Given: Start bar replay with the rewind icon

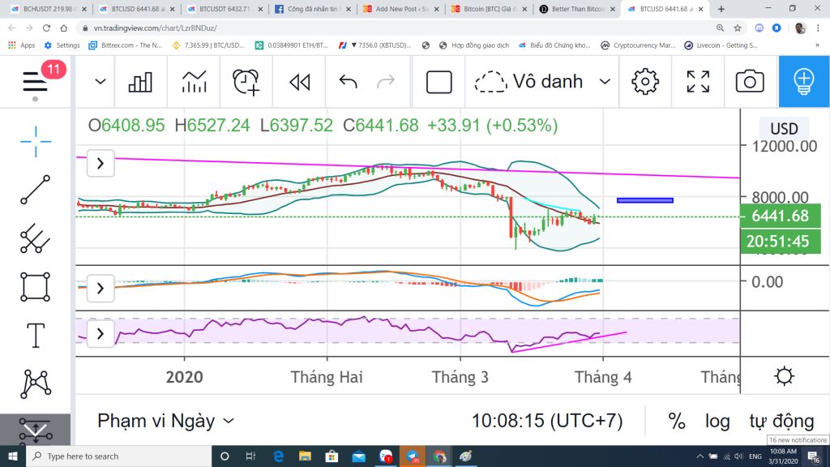Looking at the screenshot, I should 299,81.
